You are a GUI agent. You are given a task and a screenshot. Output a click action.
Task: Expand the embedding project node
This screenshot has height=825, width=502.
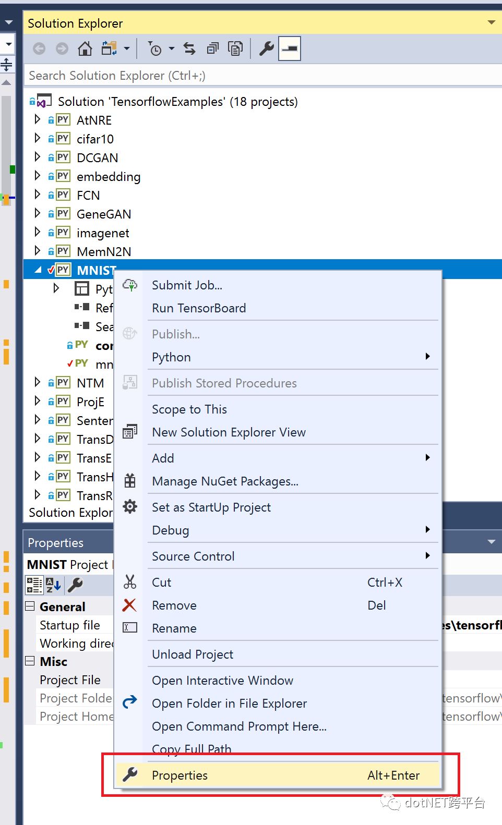[x=37, y=176]
